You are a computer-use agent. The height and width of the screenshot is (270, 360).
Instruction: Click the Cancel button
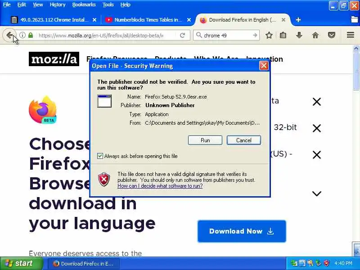pyautogui.click(x=244, y=140)
